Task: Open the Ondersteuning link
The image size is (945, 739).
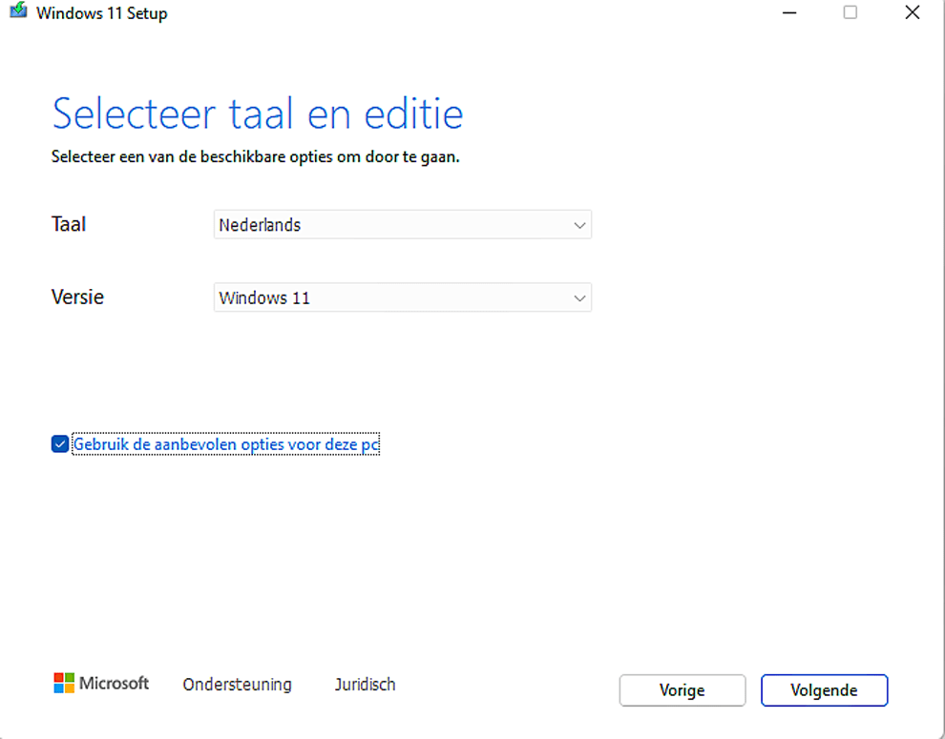Action: (237, 685)
